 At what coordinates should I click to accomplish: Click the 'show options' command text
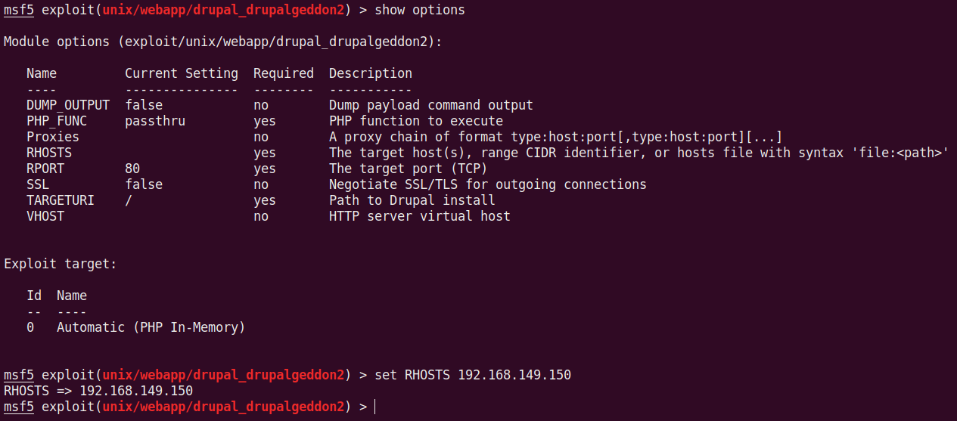[x=420, y=10]
